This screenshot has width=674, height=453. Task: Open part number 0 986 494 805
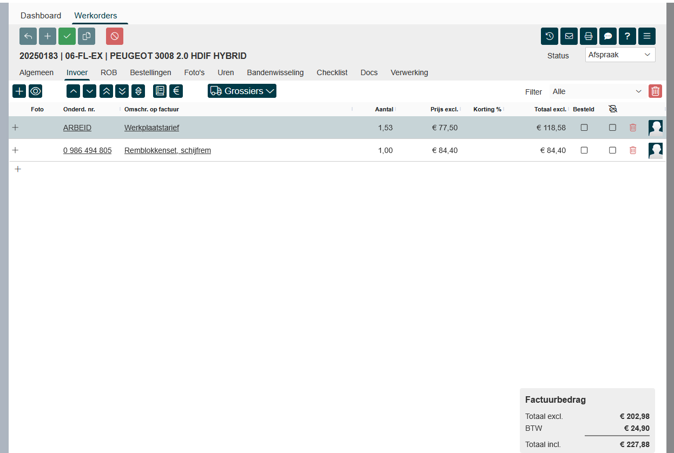pos(87,150)
